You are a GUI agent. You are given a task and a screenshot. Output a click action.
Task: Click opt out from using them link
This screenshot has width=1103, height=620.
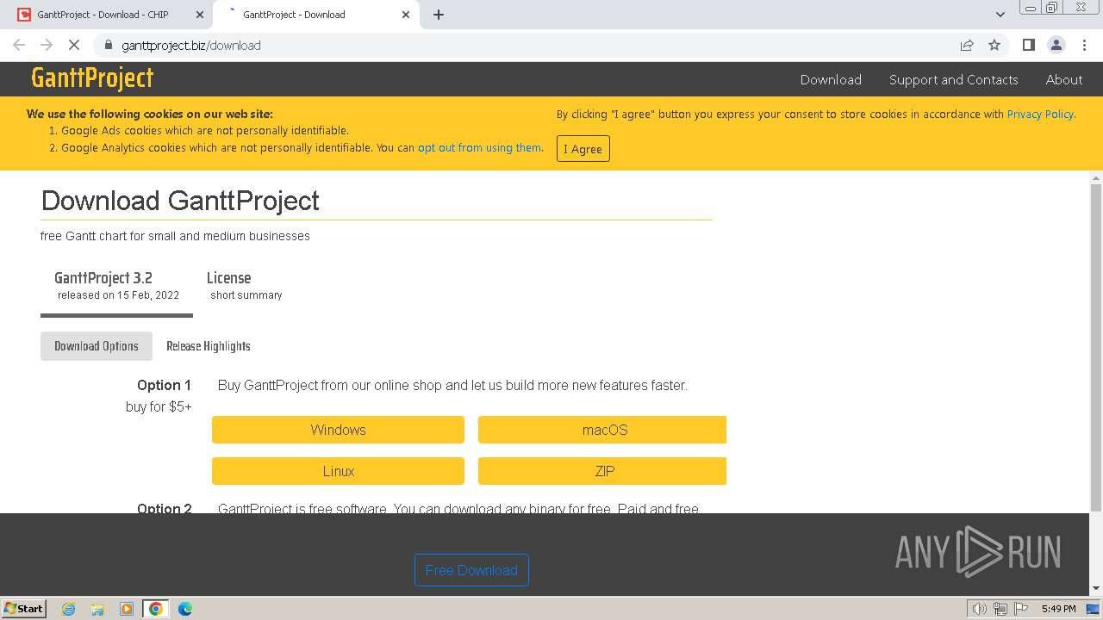pos(479,147)
